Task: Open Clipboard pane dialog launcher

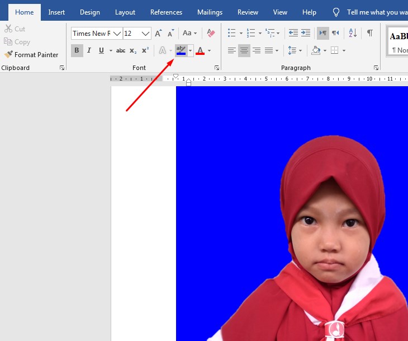Action: tap(62, 68)
